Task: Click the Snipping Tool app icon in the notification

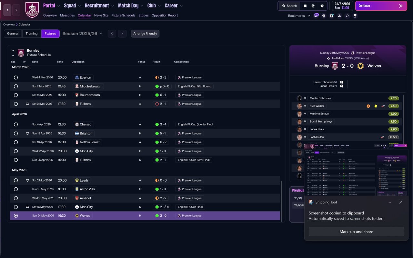Action: pyautogui.click(x=311, y=202)
